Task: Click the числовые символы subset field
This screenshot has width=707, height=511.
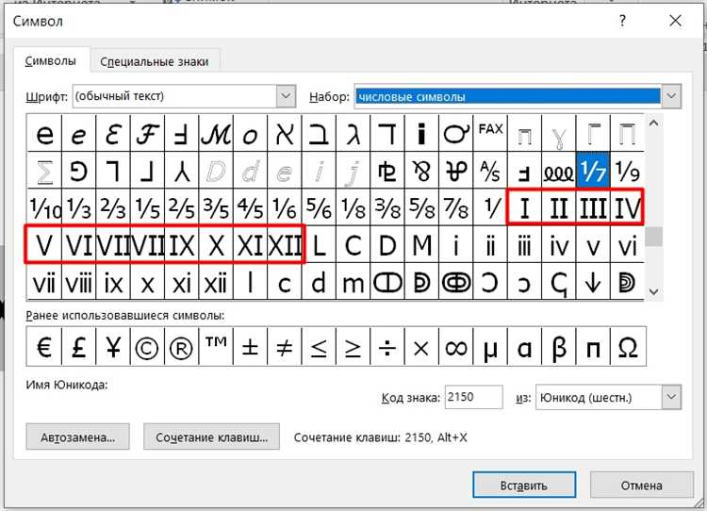Action: (508, 96)
